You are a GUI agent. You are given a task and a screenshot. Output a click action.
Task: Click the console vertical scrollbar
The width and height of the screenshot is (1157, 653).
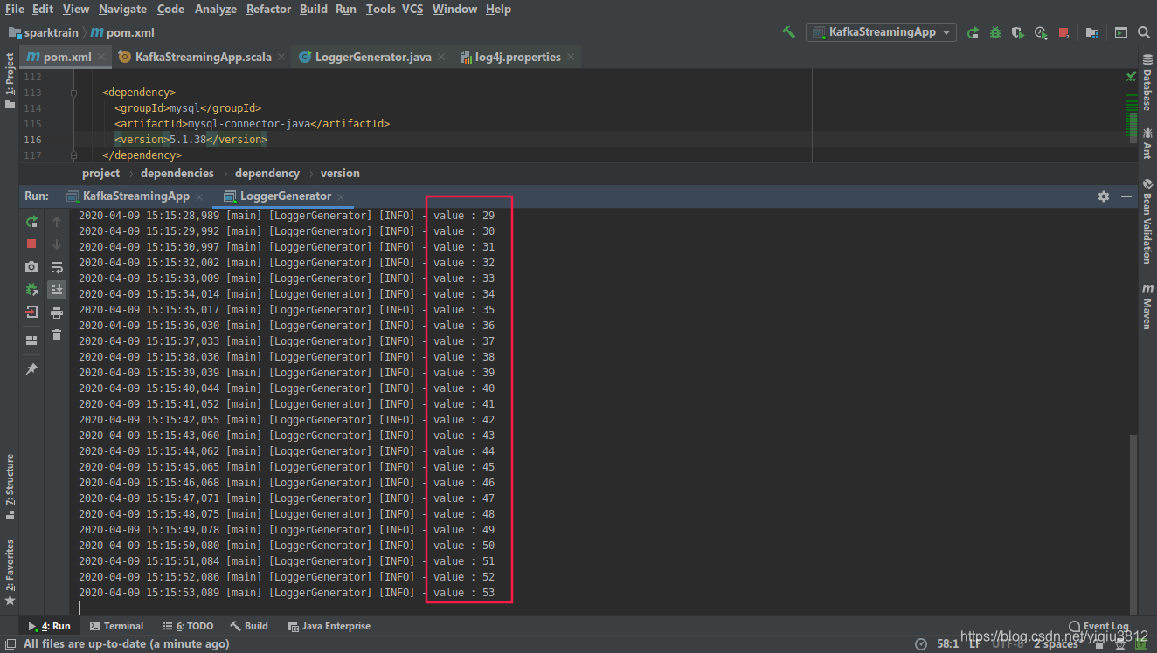pos(1133,523)
